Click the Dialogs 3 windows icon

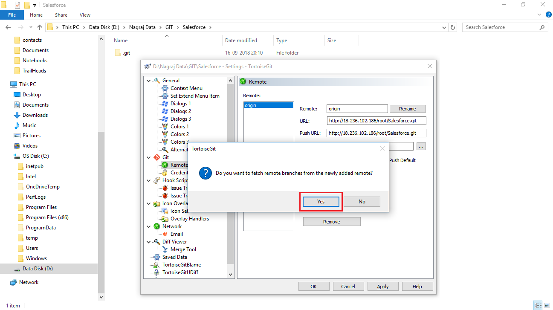165,119
